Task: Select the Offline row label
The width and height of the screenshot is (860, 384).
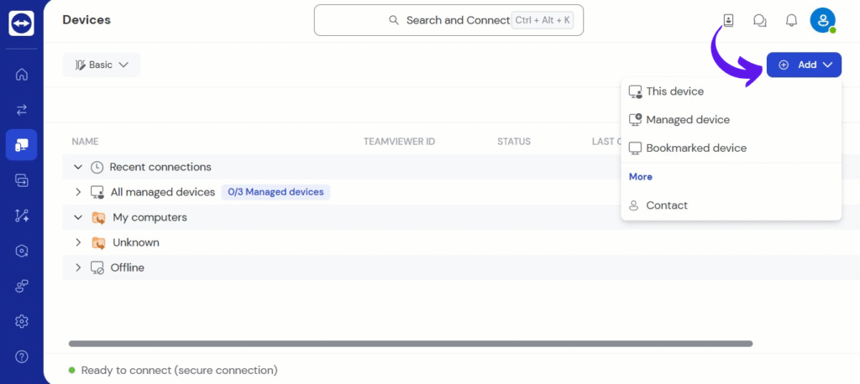Action: [128, 267]
